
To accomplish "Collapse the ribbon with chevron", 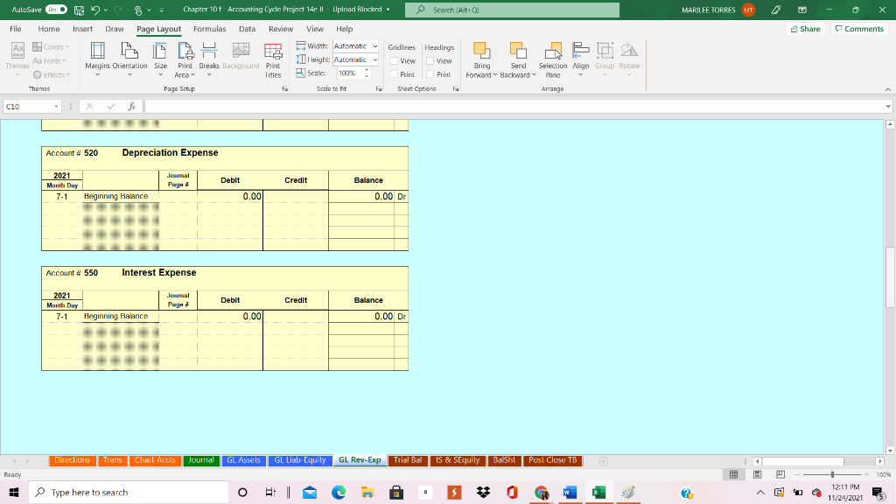I will tap(887, 89).
